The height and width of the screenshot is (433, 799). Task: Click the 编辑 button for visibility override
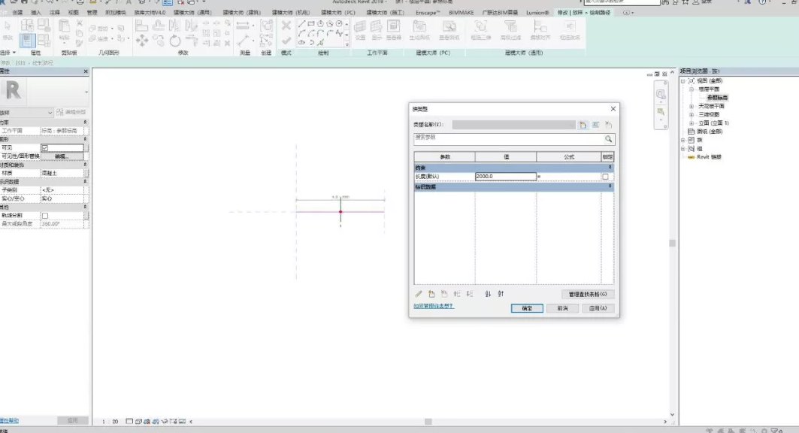(62, 156)
